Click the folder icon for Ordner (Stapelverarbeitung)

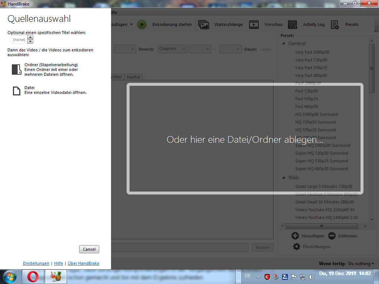tap(17, 69)
